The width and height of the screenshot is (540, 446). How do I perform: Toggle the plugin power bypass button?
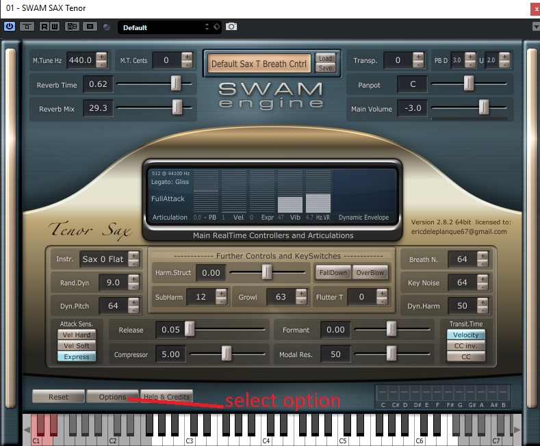[x=10, y=27]
